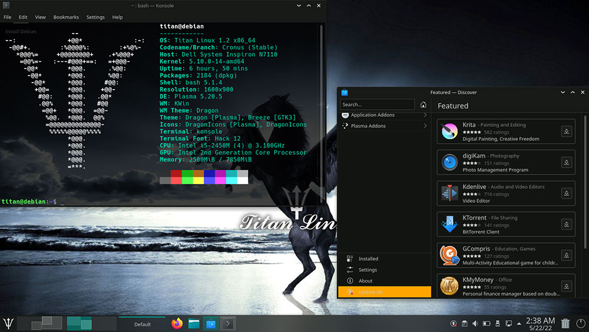
Task: Open the Titan Linux application launcher
Action: click(x=8, y=323)
